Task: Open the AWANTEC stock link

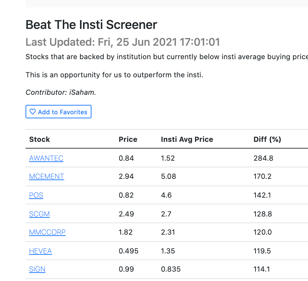Action: pos(46,158)
